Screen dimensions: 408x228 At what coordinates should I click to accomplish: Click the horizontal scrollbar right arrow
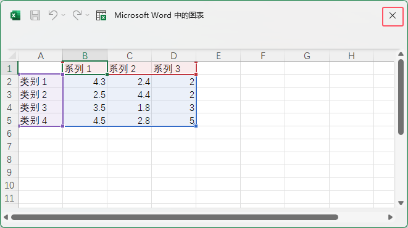pyautogui.click(x=390, y=217)
